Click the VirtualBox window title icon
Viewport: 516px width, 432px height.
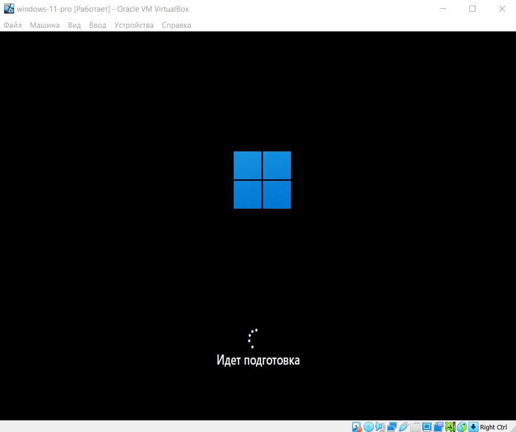(9, 9)
